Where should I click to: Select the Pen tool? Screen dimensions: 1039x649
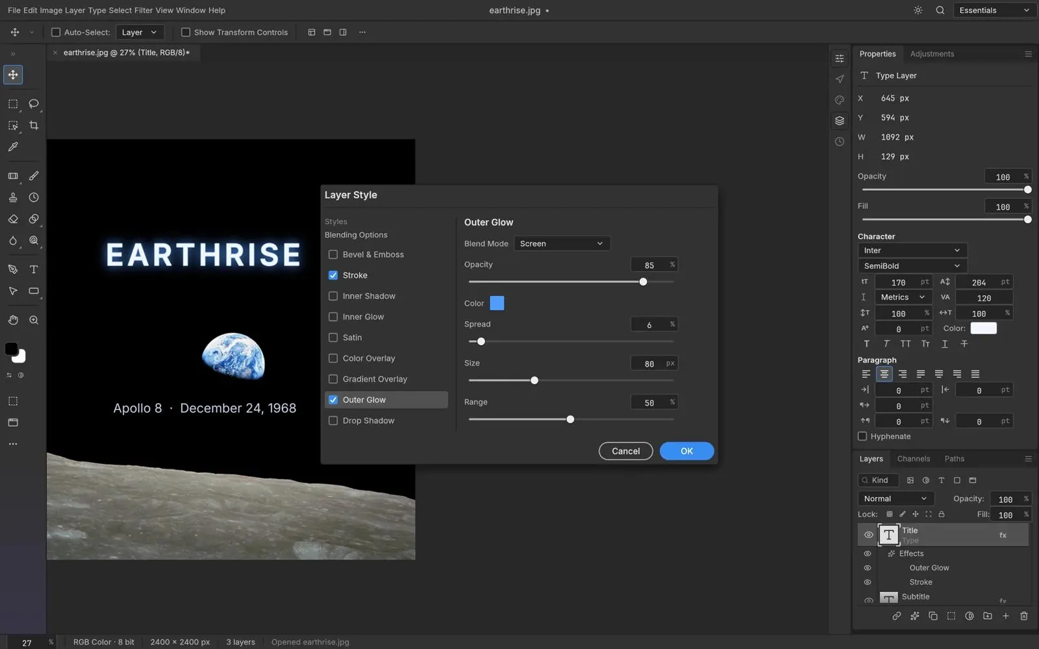point(13,269)
